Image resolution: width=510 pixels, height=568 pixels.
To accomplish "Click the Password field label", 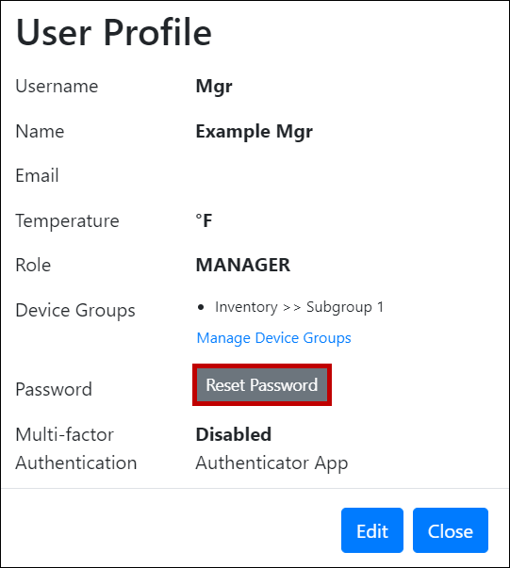I will [x=54, y=389].
